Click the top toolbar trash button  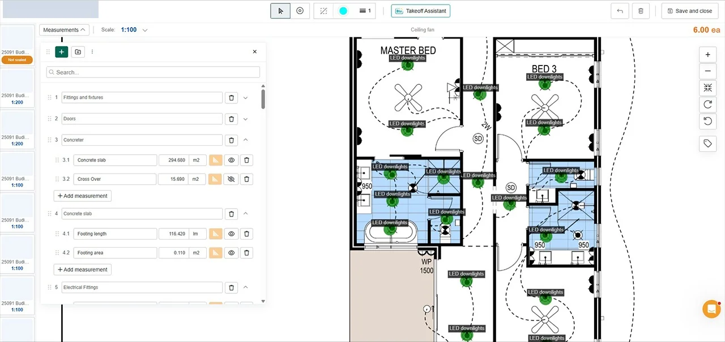pos(641,11)
